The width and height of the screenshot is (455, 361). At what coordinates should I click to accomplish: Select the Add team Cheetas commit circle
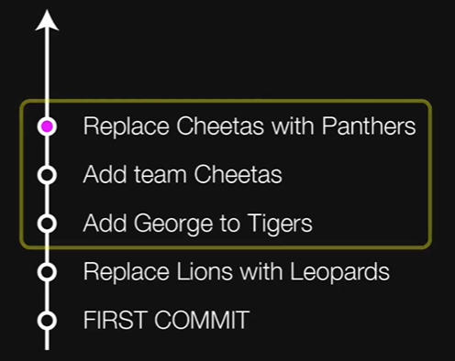click(x=47, y=175)
